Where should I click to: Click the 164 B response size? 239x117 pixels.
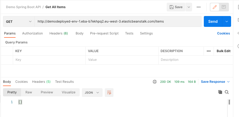click(192, 82)
